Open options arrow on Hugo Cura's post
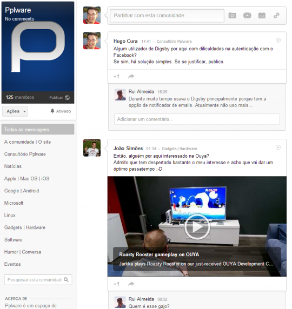Image resolution: width=292 pixels, height=309 pixels. (x=278, y=41)
